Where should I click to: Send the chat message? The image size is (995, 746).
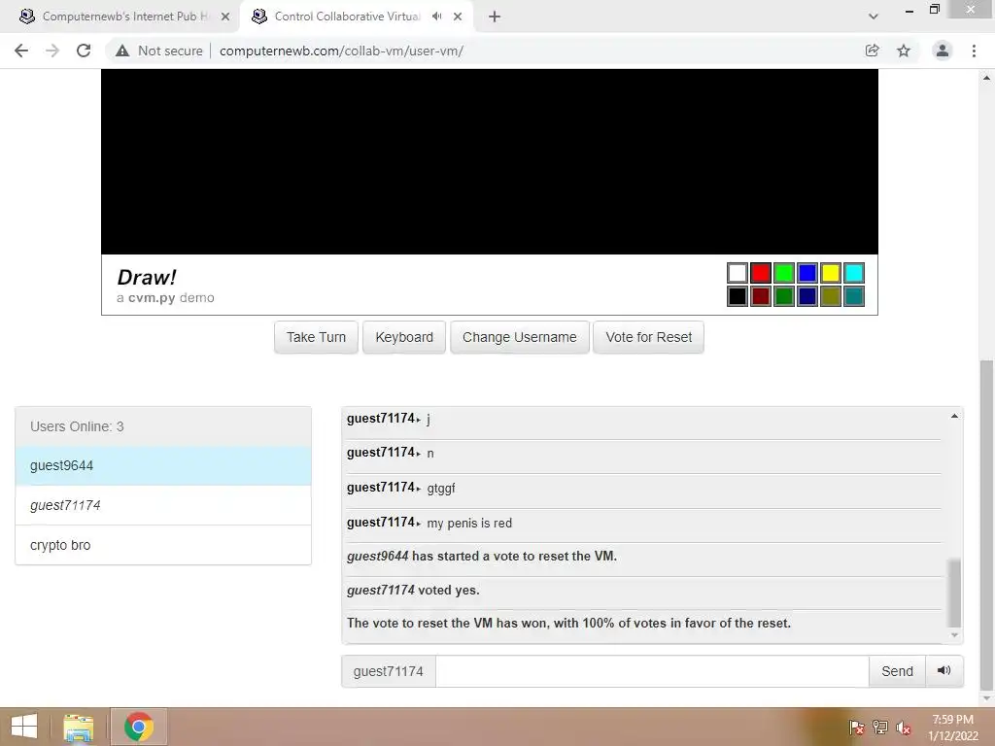[x=897, y=671]
